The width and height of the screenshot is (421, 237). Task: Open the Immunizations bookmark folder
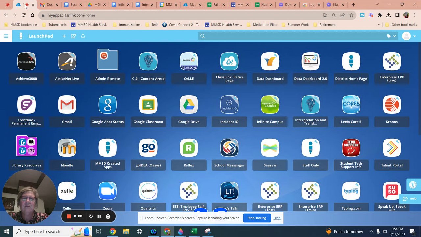tap(127, 25)
